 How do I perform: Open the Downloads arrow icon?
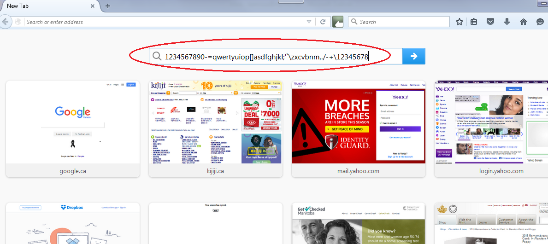click(x=507, y=22)
